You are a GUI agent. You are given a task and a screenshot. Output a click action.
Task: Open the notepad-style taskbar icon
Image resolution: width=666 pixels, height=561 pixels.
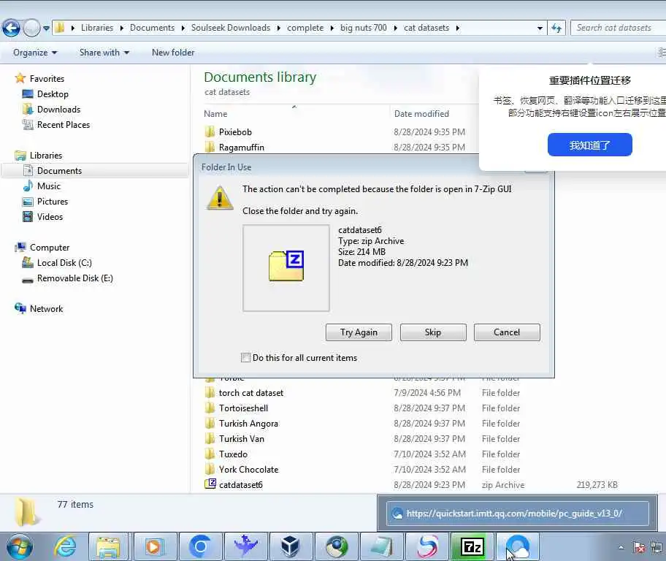tap(381, 546)
